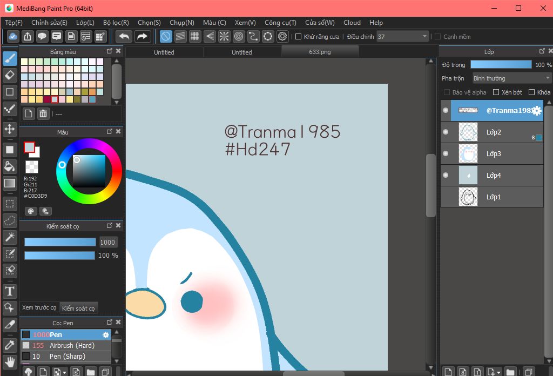
Task: Select the Brush tool in left toolbar
Action: click(10, 58)
